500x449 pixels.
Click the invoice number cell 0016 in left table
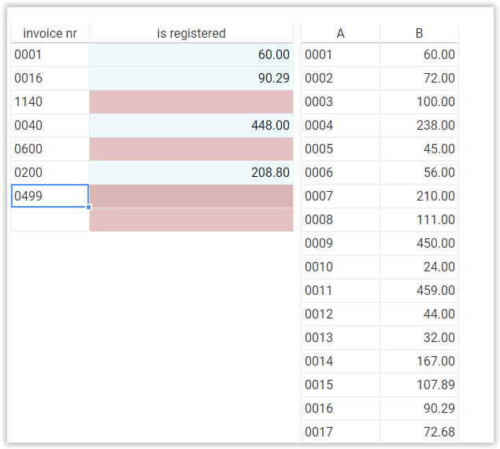[50, 78]
